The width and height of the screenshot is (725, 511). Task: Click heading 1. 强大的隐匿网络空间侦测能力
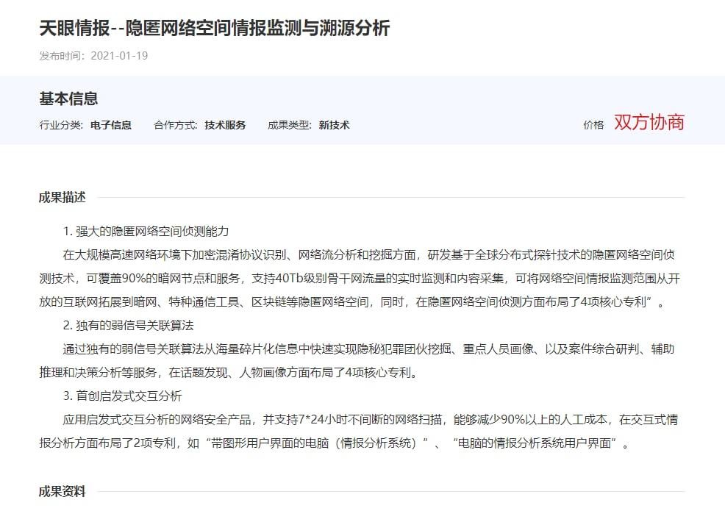point(146,231)
